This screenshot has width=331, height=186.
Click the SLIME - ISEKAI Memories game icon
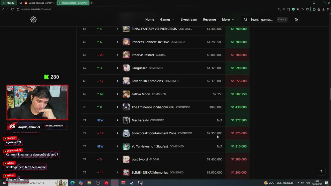pos(126,172)
